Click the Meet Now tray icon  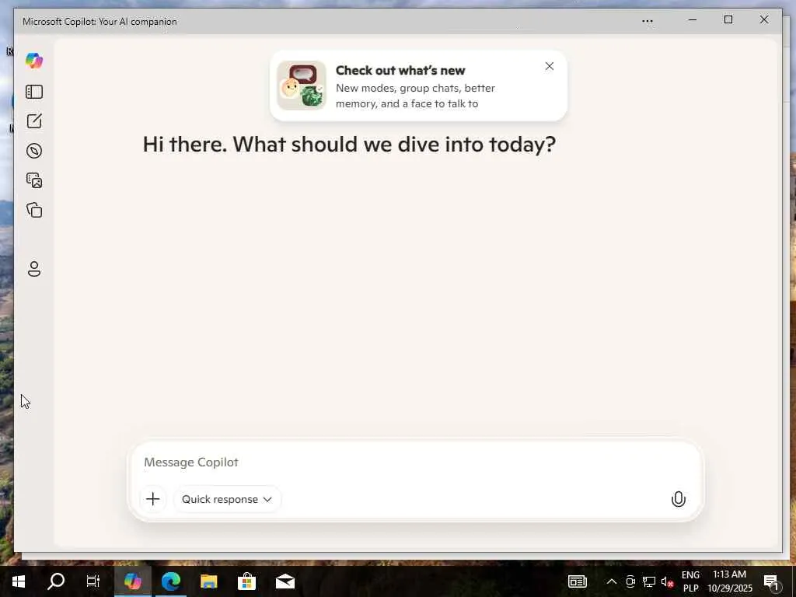pyautogui.click(x=630, y=581)
